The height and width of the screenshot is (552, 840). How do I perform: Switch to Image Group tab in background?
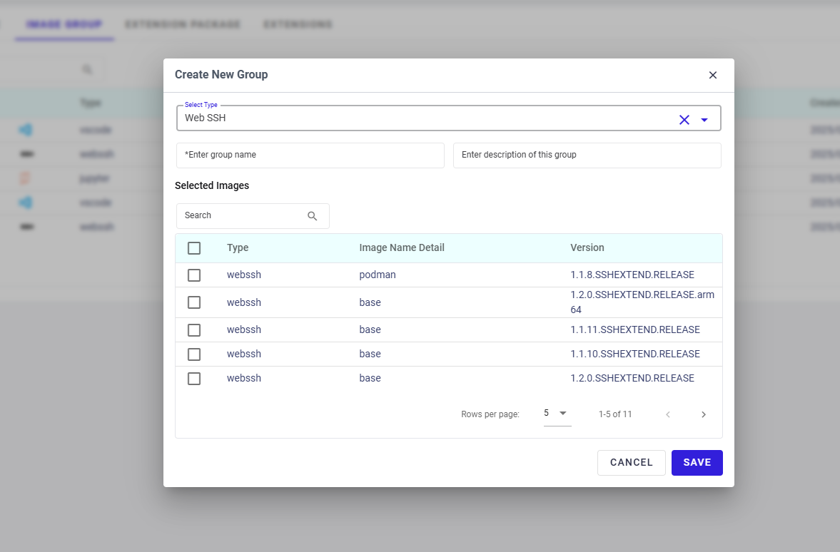point(64,25)
